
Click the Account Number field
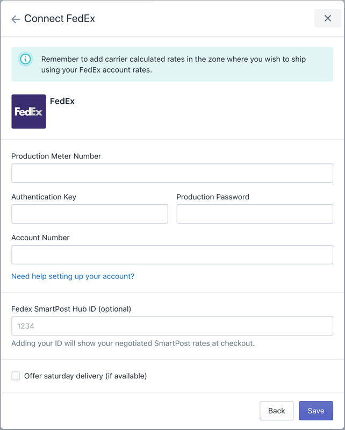point(172,254)
